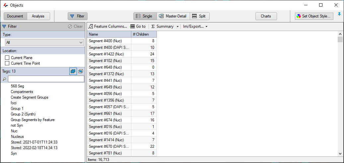Click the scrollbar up arrow
This screenshot has width=344, height=163.
(x=340, y=34)
